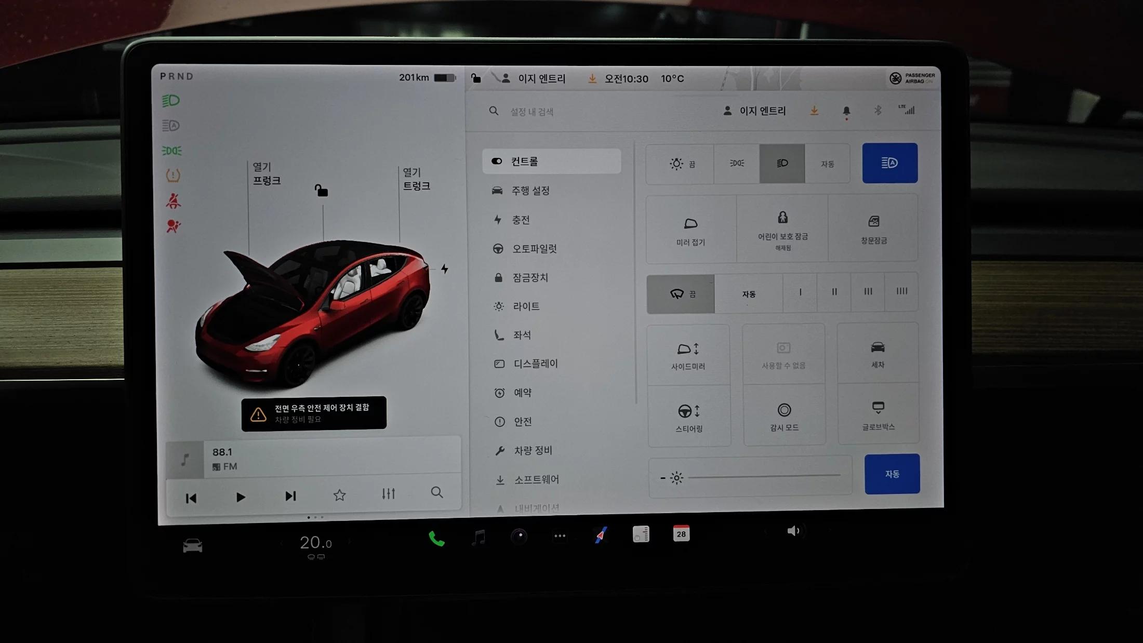Enable auto display brightness 자동

point(892,474)
